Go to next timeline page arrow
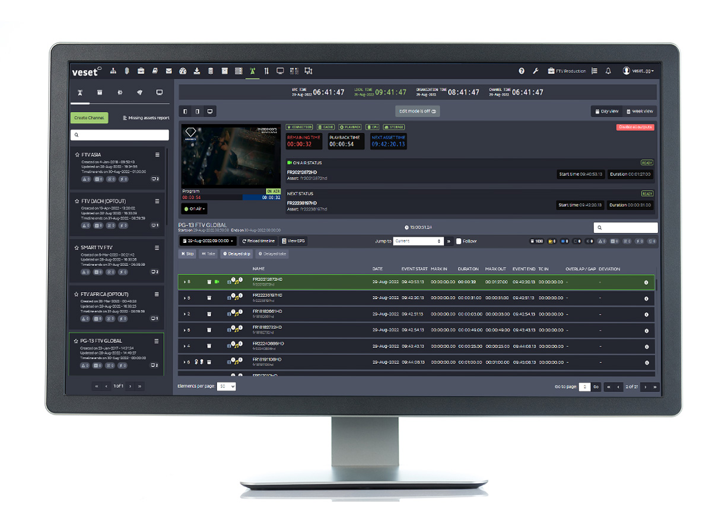This screenshot has width=712, height=523. (646, 387)
